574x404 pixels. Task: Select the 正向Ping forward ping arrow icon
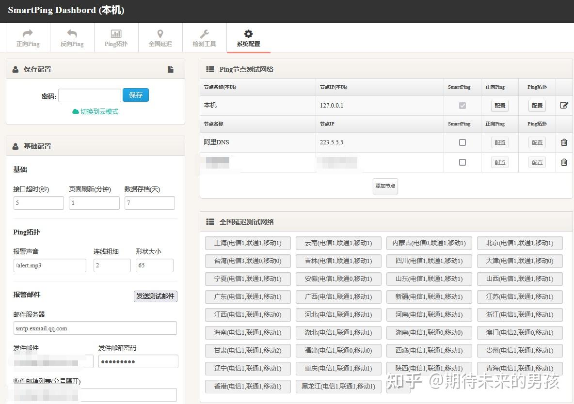[28, 33]
